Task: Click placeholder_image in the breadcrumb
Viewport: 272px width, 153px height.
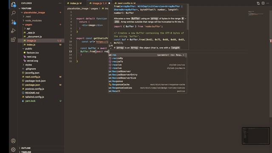Action: click(x=78, y=8)
